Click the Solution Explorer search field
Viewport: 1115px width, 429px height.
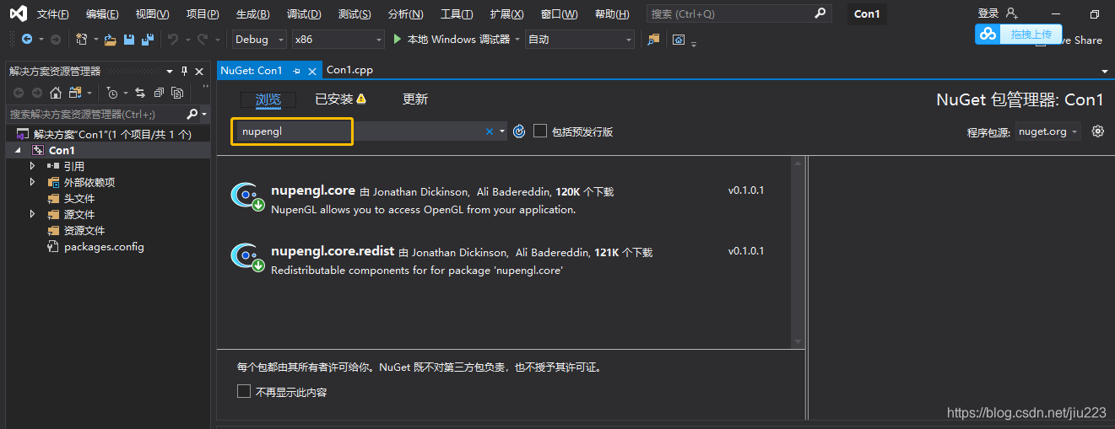[x=95, y=114]
